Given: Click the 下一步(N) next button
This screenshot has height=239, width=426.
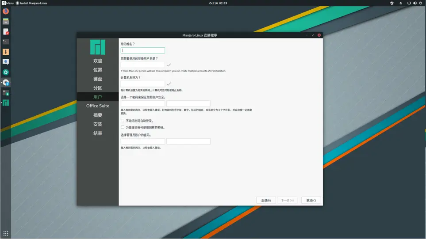Looking at the screenshot, I should point(287,200).
